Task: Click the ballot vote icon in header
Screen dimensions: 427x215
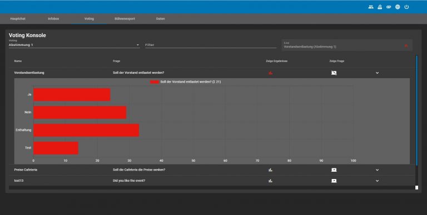Action: click(x=380, y=7)
